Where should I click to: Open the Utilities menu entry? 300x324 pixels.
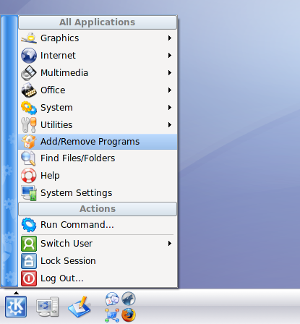pyautogui.click(x=98, y=125)
